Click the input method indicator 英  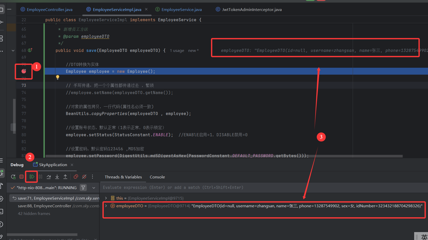coord(424,237)
